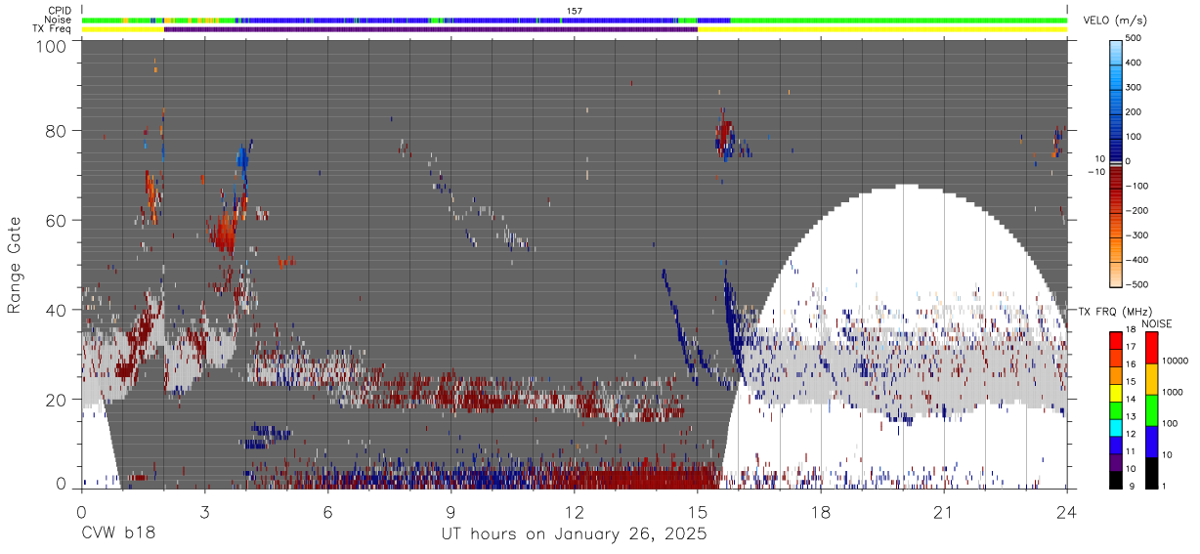1200x554 pixels.
Task: Click the CPID value 157
Action: pyautogui.click(x=574, y=11)
